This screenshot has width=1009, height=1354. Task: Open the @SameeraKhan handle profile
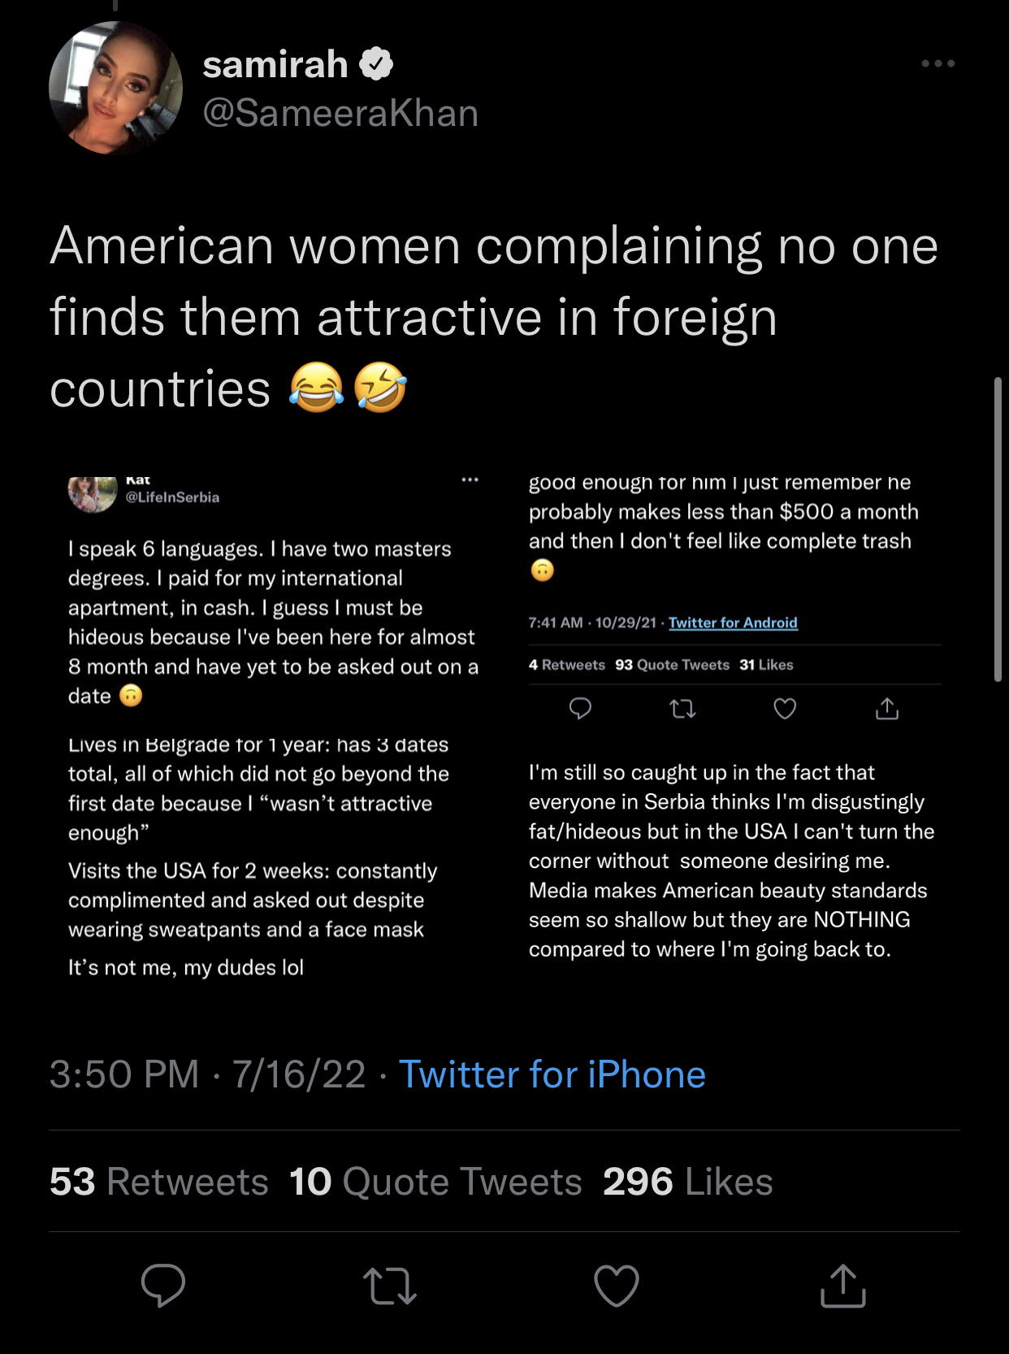[x=340, y=113]
